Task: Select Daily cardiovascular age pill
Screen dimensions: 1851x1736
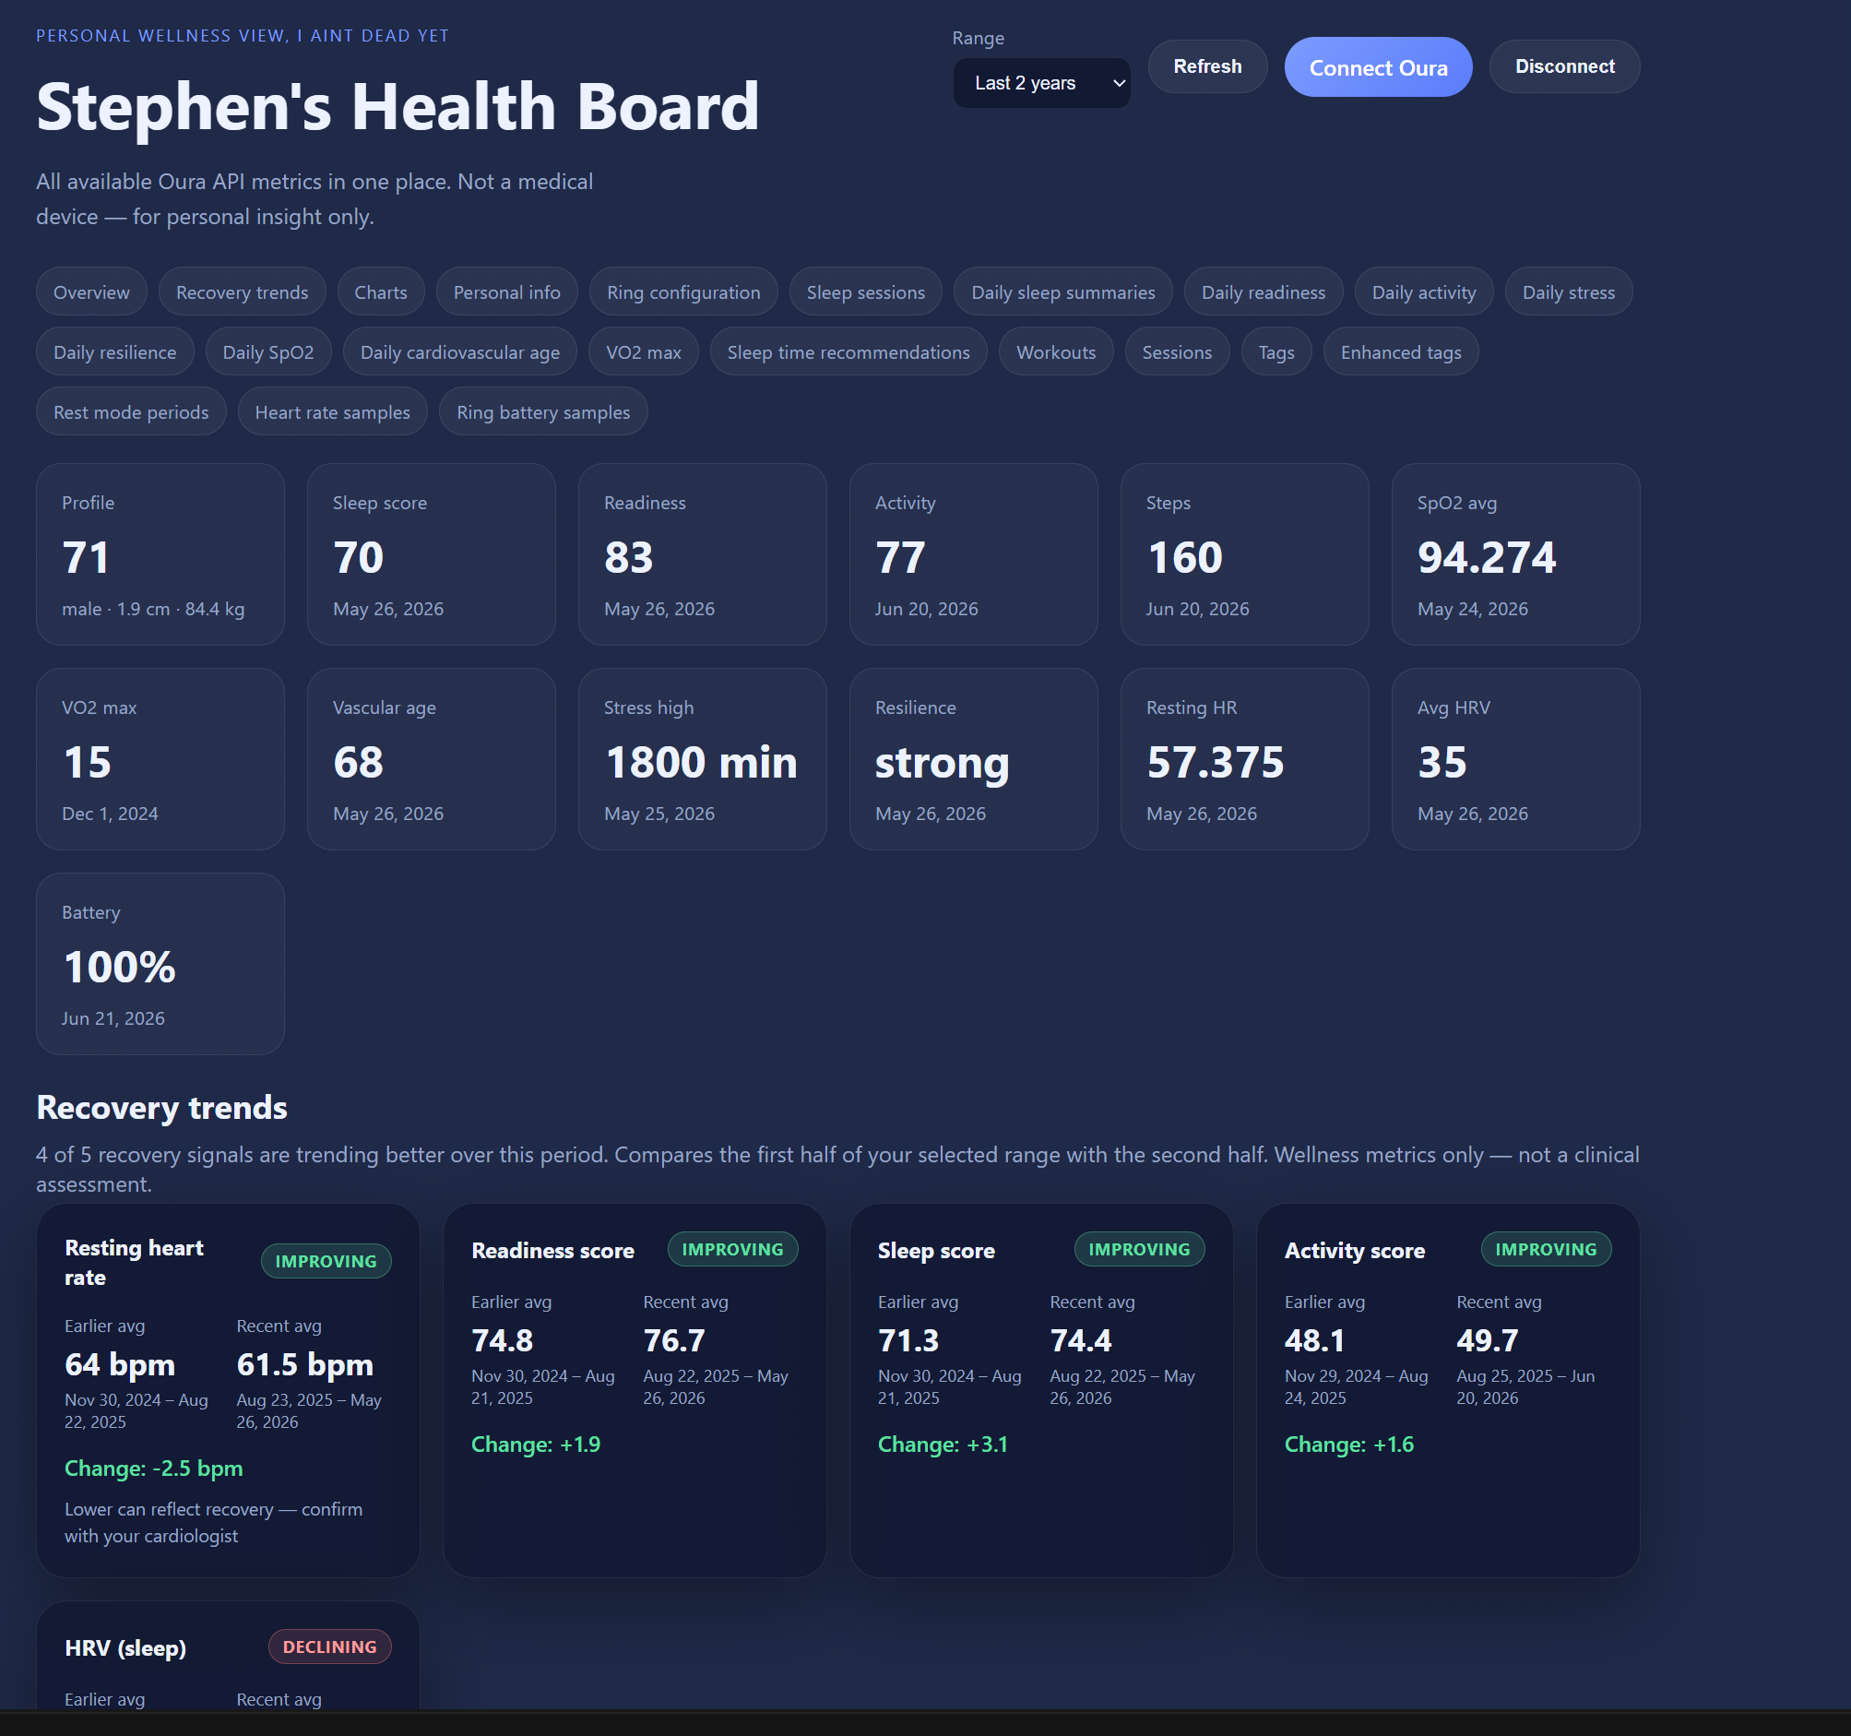Action: 460,352
